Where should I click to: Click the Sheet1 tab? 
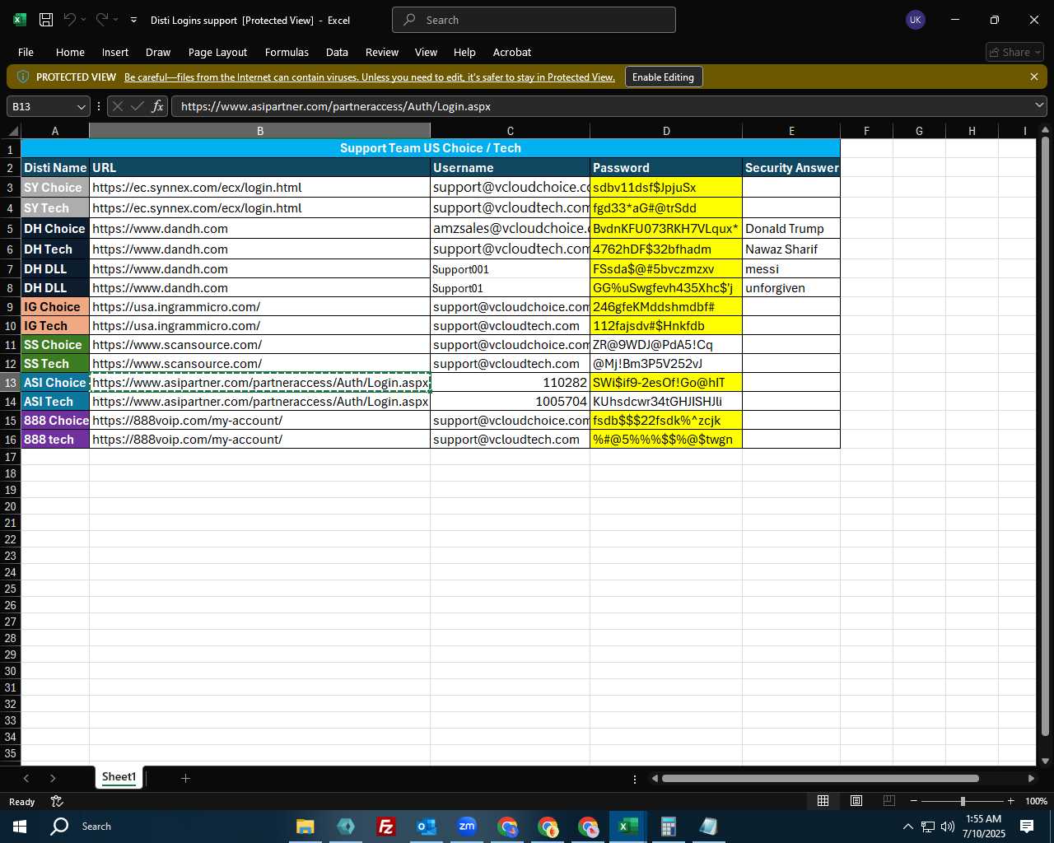tap(119, 777)
